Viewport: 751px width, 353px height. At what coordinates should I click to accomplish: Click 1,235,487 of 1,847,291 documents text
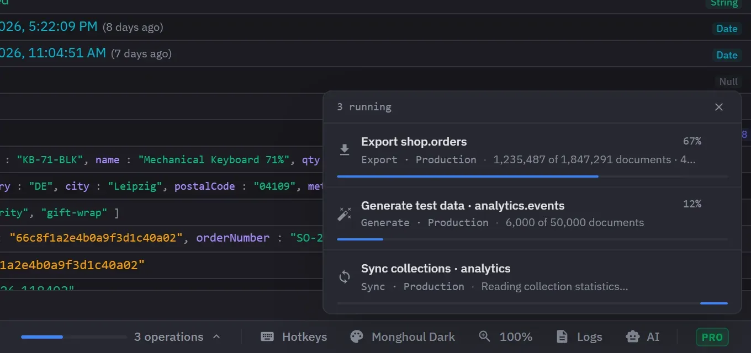coord(582,160)
